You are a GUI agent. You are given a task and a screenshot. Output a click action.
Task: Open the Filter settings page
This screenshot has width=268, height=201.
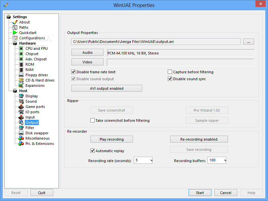pyautogui.click(x=30, y=128)
